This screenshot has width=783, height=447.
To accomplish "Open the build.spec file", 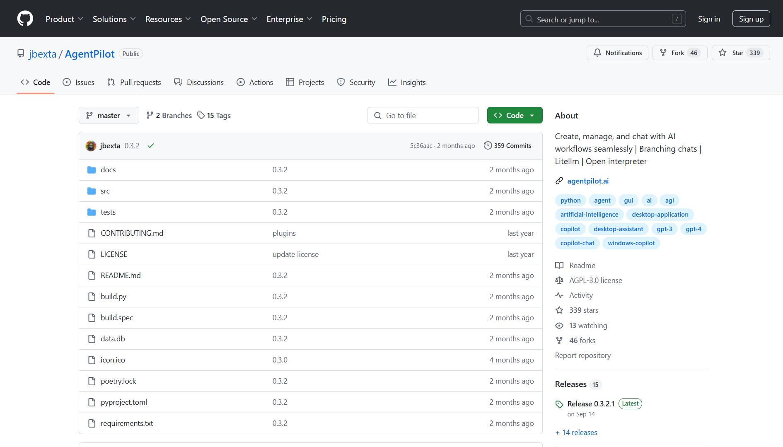I will click(x=117, y=318).
